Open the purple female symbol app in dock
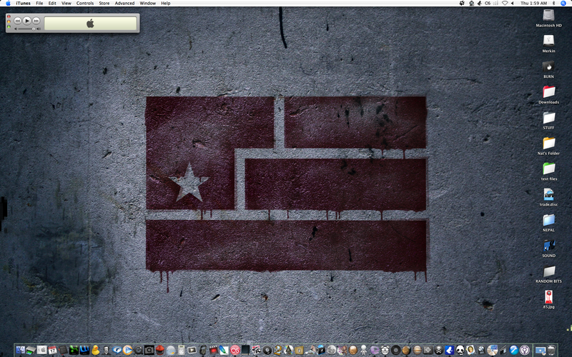 coord(525,350)
